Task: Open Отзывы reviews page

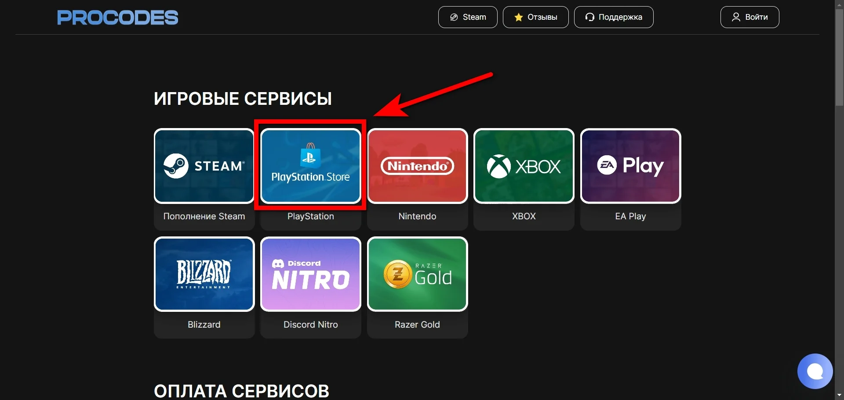Action: tap(535, 17)
